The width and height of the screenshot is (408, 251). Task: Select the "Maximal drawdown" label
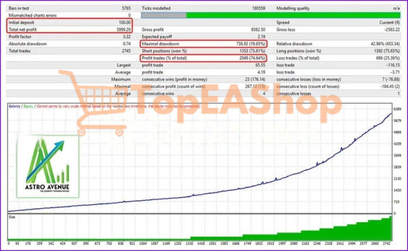(160, 44)
